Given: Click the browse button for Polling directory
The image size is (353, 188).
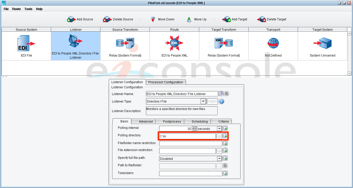Looking at the screenshot, I should coord(219,136).
